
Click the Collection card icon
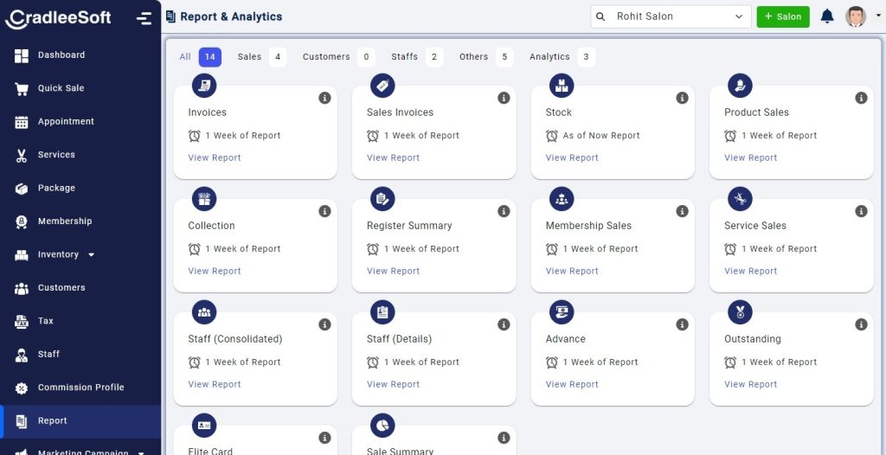click(x=204, y=199)
